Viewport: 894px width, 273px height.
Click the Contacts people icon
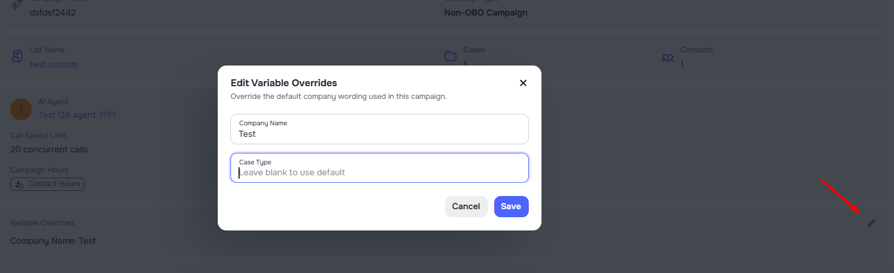pos(668,58)
